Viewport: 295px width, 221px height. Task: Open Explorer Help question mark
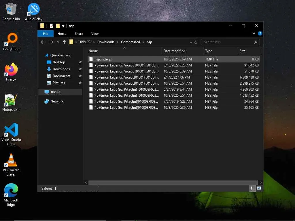[x=260, y=33]
